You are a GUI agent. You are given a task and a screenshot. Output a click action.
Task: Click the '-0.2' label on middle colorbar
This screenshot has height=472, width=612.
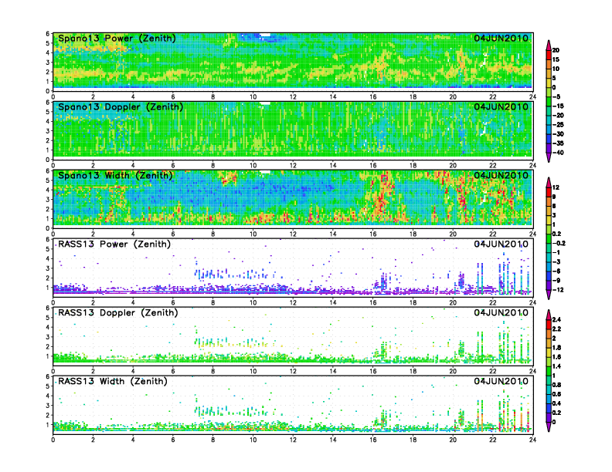[x=559, y=244]
